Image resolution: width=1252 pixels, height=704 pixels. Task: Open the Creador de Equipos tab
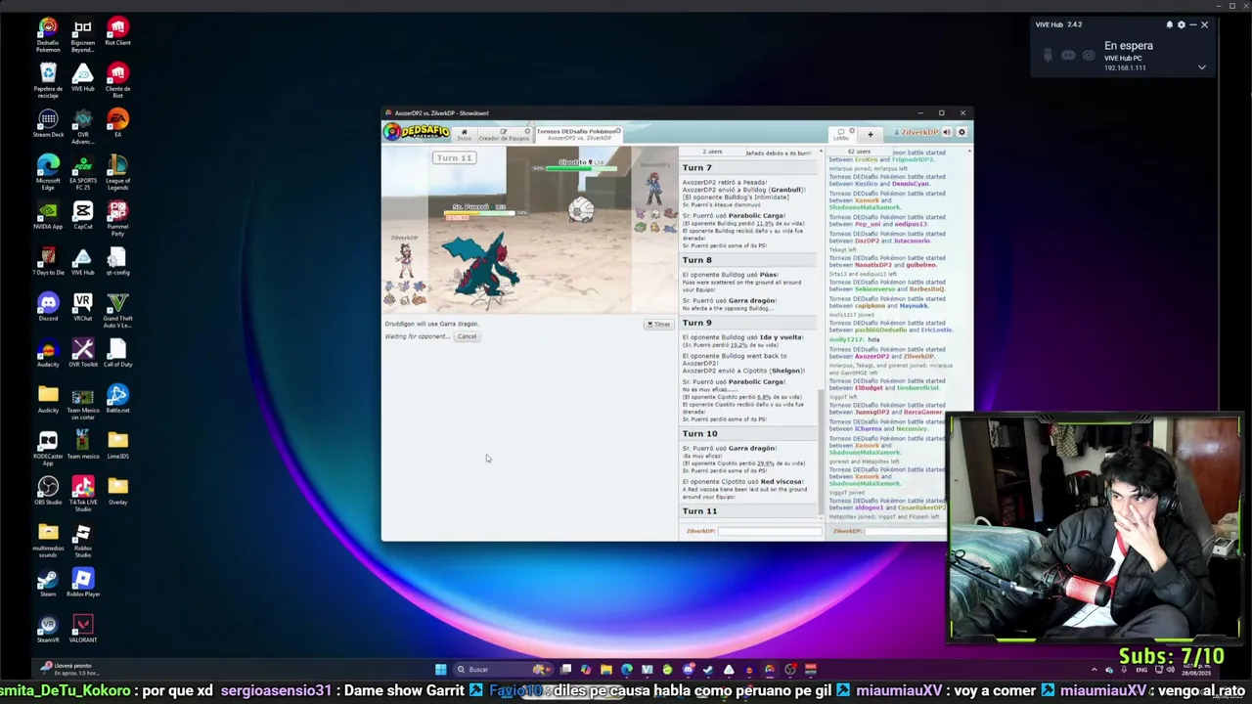[503, 134]
